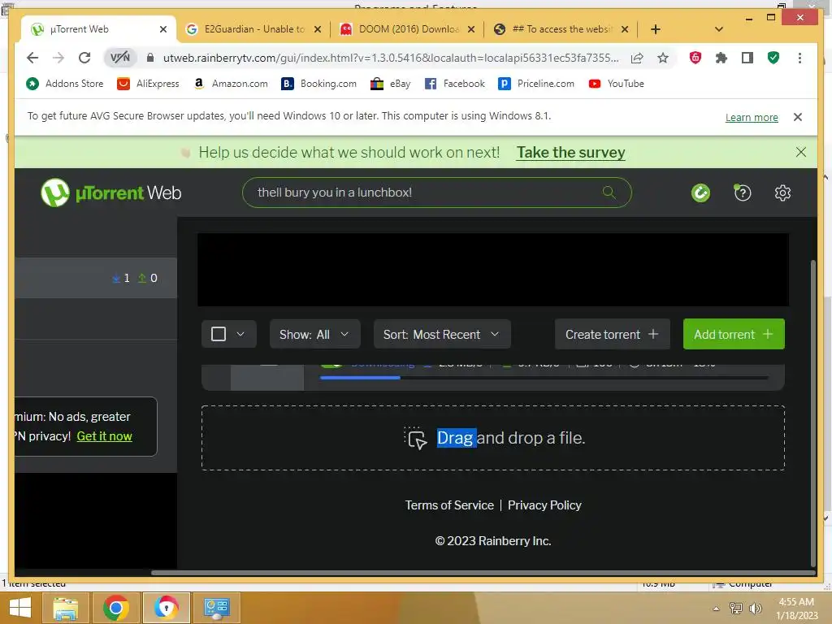Bookmark this page with the star icon

coord(663,58)
